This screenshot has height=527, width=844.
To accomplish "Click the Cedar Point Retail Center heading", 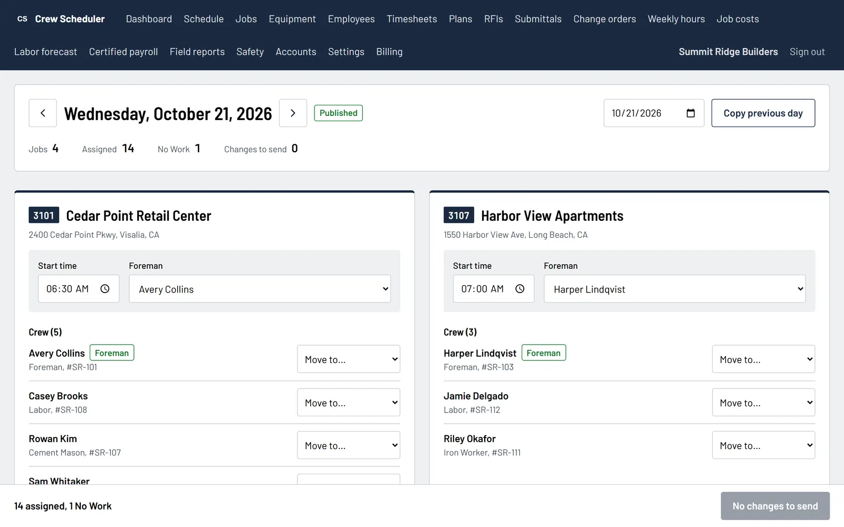I will [x=139, y=216].
